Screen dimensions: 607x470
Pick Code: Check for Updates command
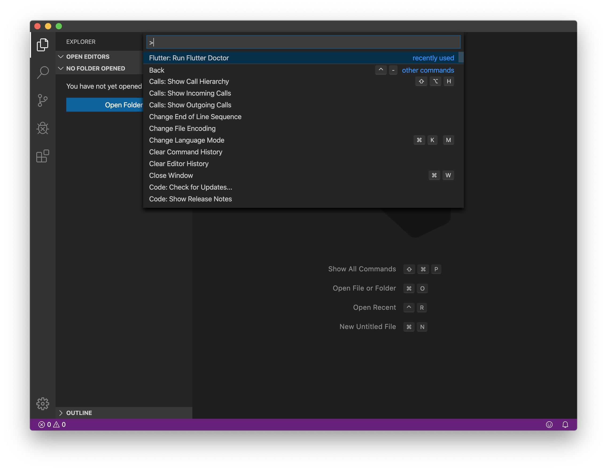point(190,187)
